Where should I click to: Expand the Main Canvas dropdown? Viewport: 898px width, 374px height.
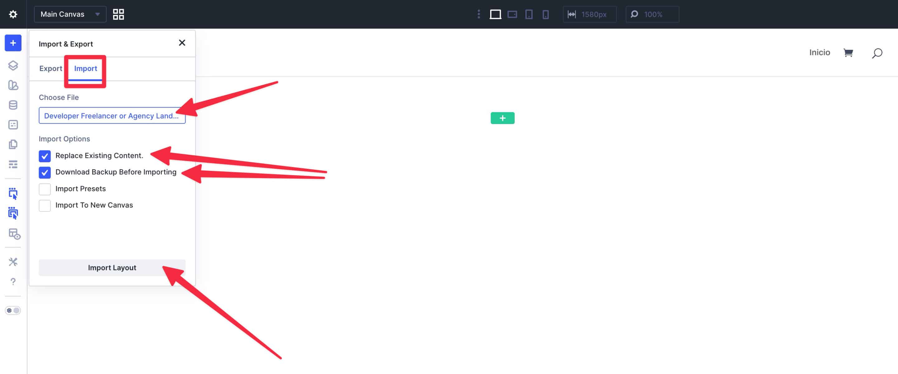70,14
